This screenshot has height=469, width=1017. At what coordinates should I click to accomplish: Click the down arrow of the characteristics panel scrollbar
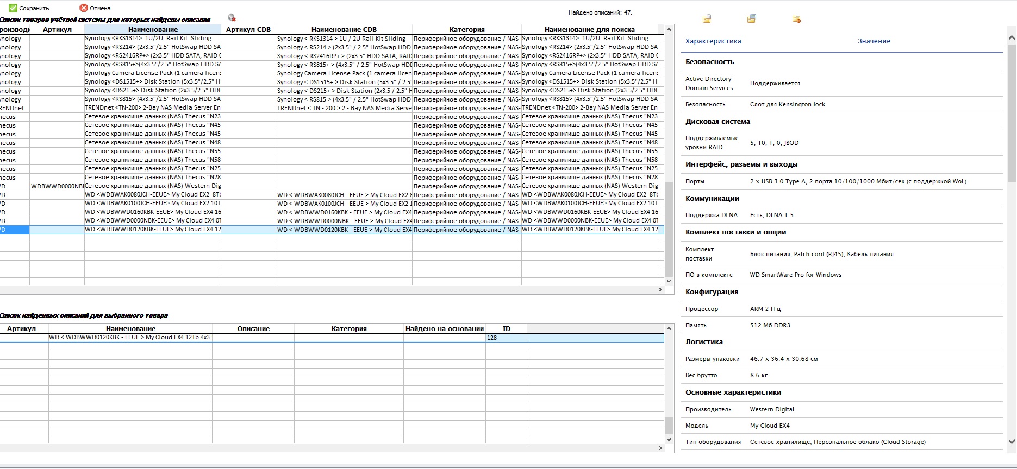point(1012,442)
